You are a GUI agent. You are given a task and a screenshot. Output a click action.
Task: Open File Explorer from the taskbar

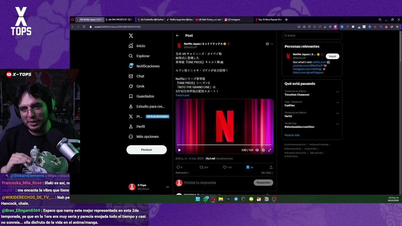click(x=221, y=199)
